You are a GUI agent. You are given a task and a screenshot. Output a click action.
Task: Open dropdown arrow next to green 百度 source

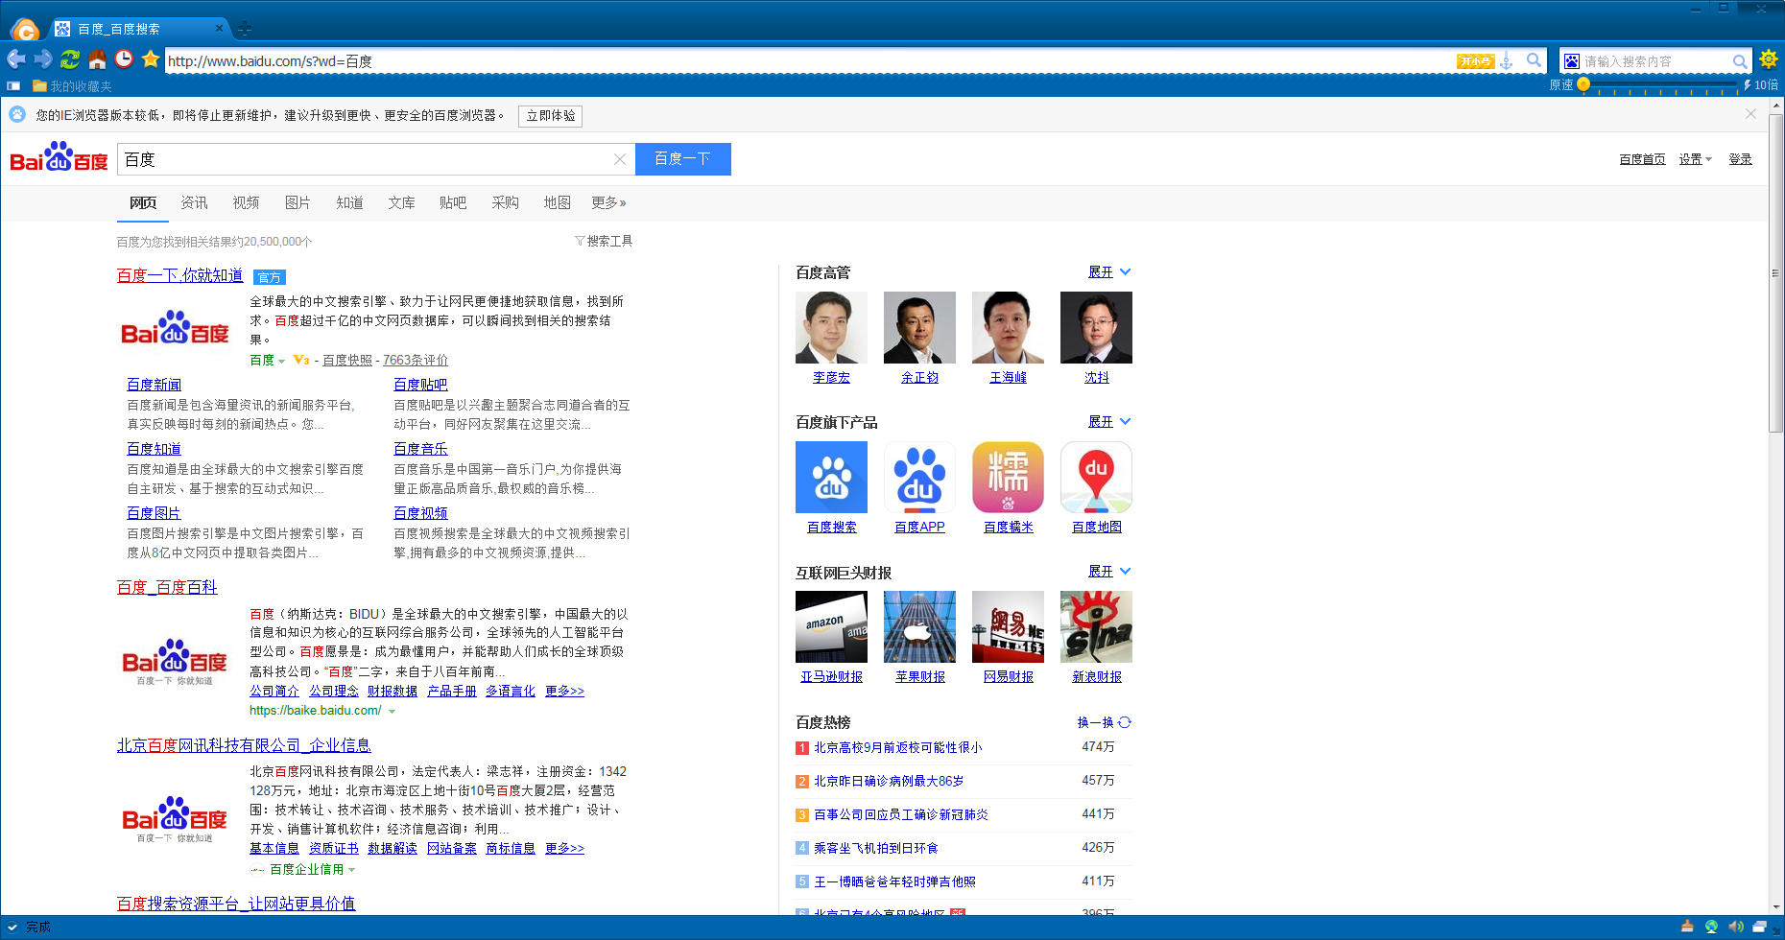coord(281,361)
